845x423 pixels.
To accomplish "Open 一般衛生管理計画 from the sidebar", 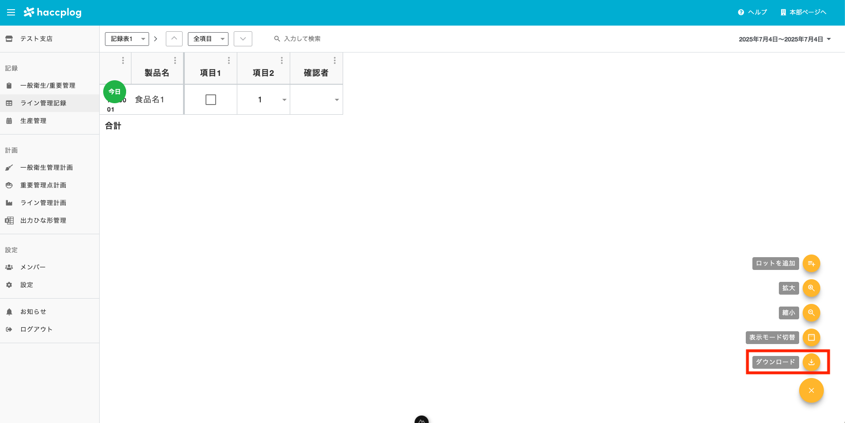I will 46,167.
